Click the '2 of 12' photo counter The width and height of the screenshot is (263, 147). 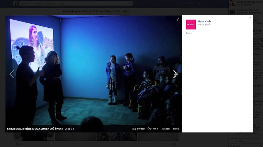click(70, 129)
